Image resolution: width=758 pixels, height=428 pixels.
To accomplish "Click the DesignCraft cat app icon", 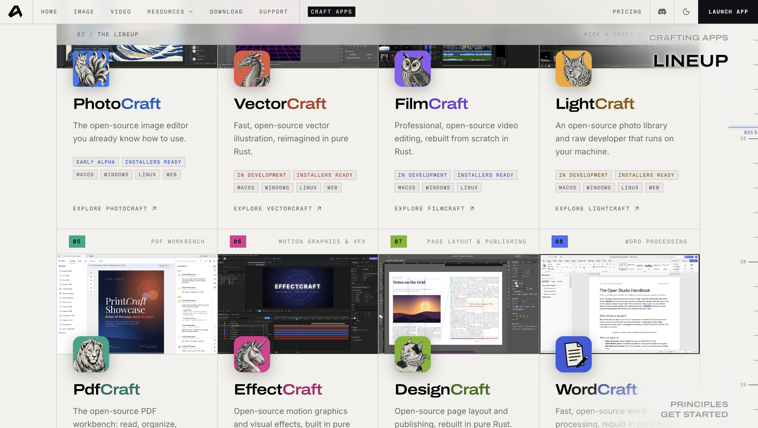I will 412,354.
